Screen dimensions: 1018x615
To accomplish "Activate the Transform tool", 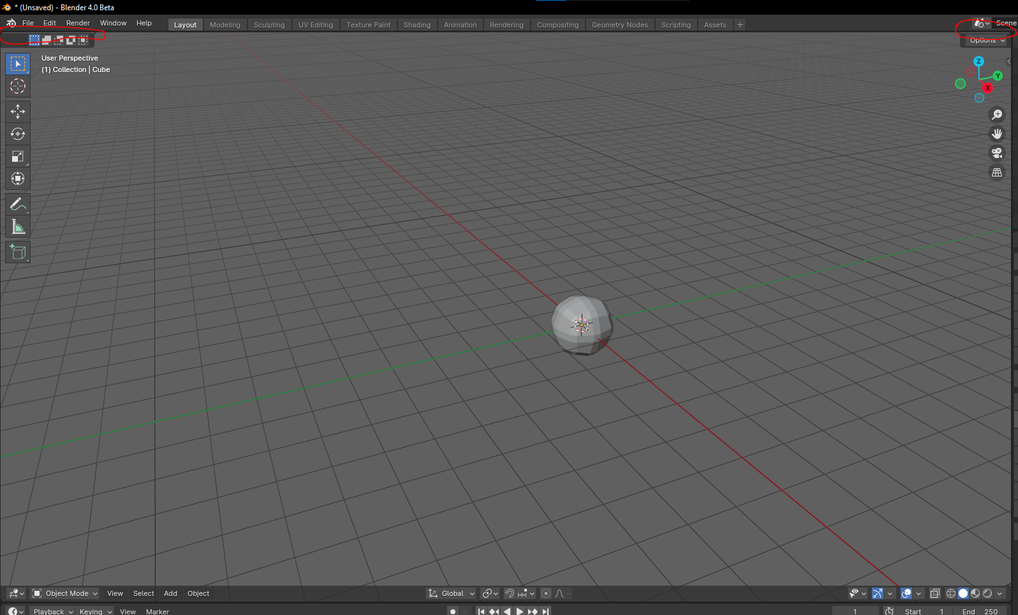I will [x=18, y=178].
